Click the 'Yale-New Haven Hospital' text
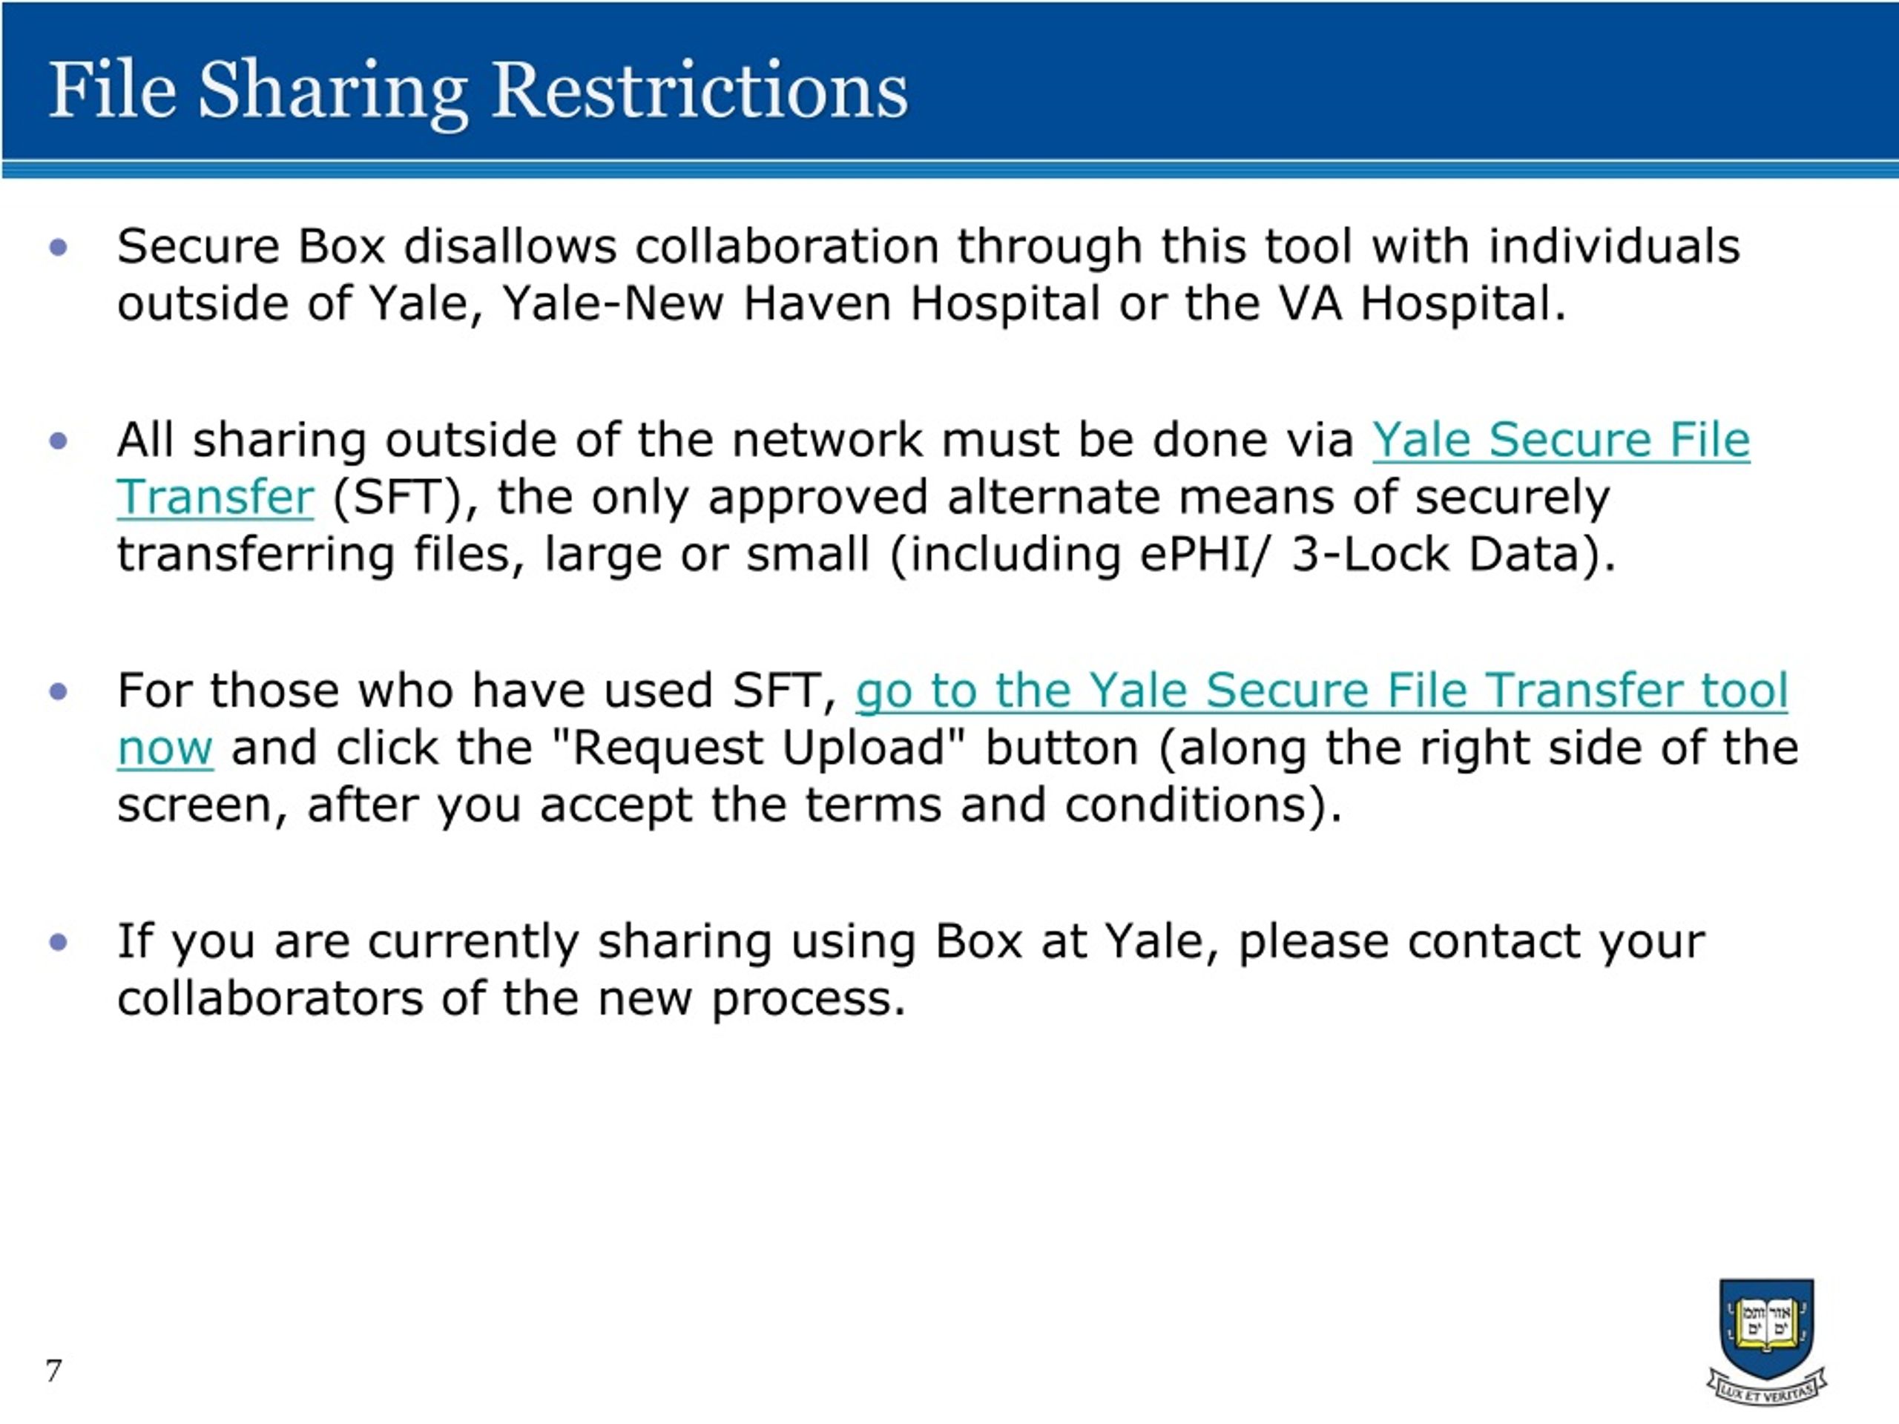 (x=800, y=303)
